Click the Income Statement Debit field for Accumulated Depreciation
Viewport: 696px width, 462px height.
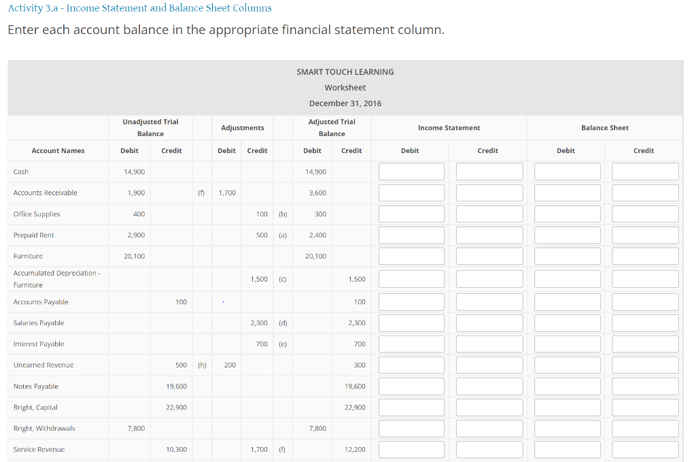[x=411, y=278]
